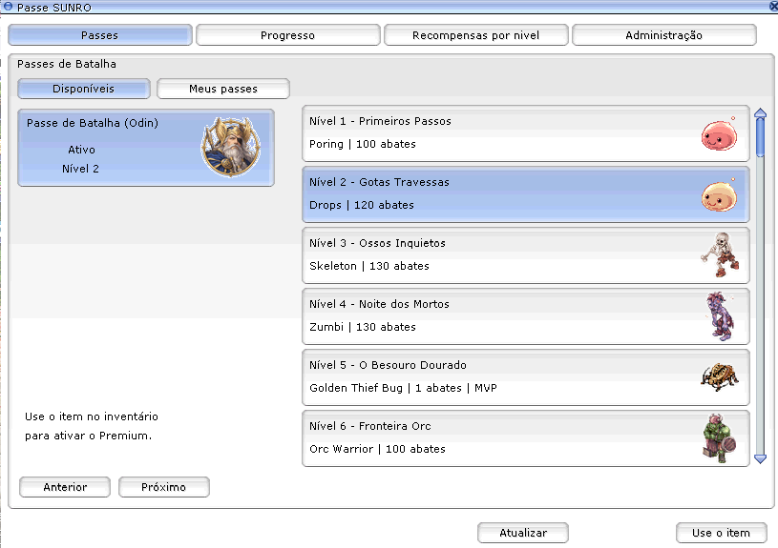Select 'Nível 1 - Primeiros Passos' row title
The image size is (778, 548).
point(380,121)
